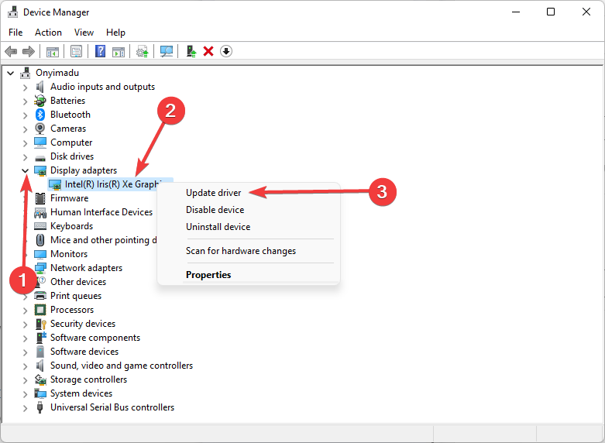Screen dimensions: 605x443
Task: Click the down-arrow Disable device toolbar icon
Action: pos(226,51)
